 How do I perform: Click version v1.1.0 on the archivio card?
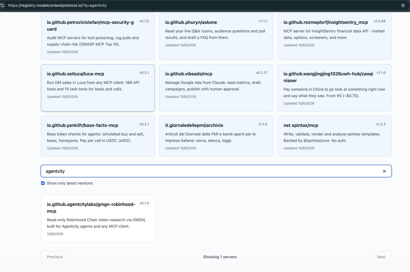(x=263, y=124)
